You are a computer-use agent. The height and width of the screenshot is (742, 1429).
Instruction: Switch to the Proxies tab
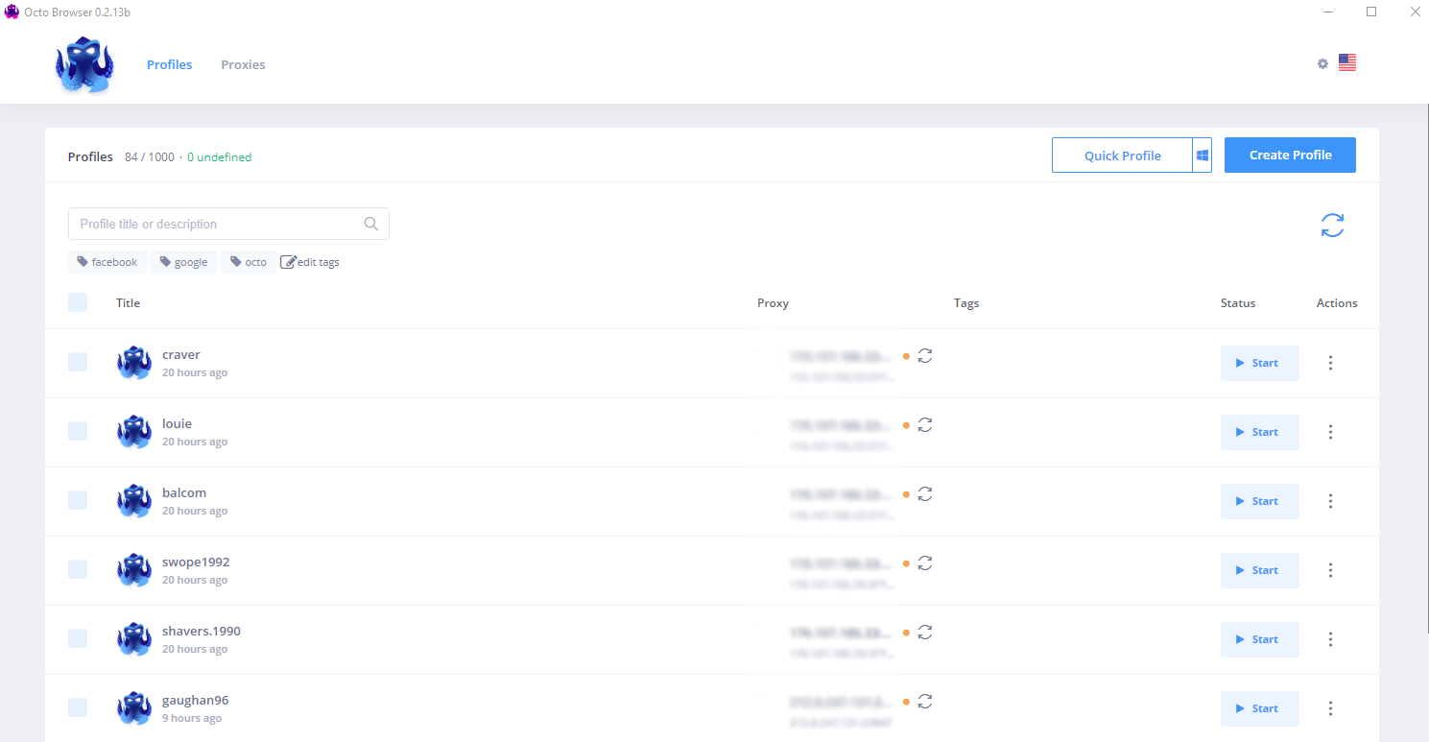(x=243, y=64)
